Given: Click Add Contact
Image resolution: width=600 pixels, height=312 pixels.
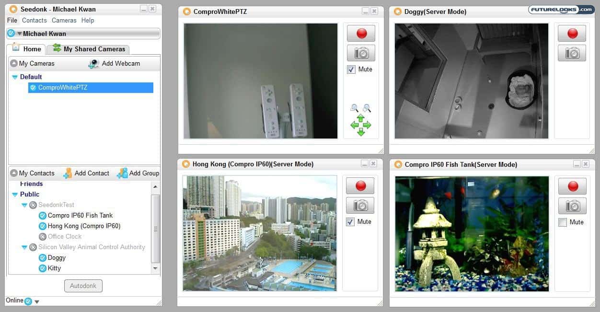Looking at the screenshot, I should tap(87, 173).
